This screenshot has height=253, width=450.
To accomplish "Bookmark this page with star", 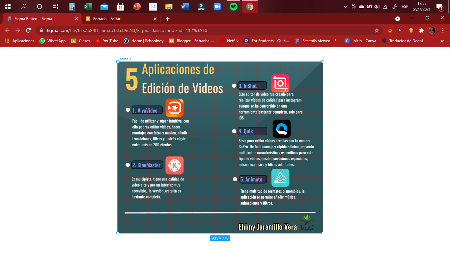I will tap(377, 30).
